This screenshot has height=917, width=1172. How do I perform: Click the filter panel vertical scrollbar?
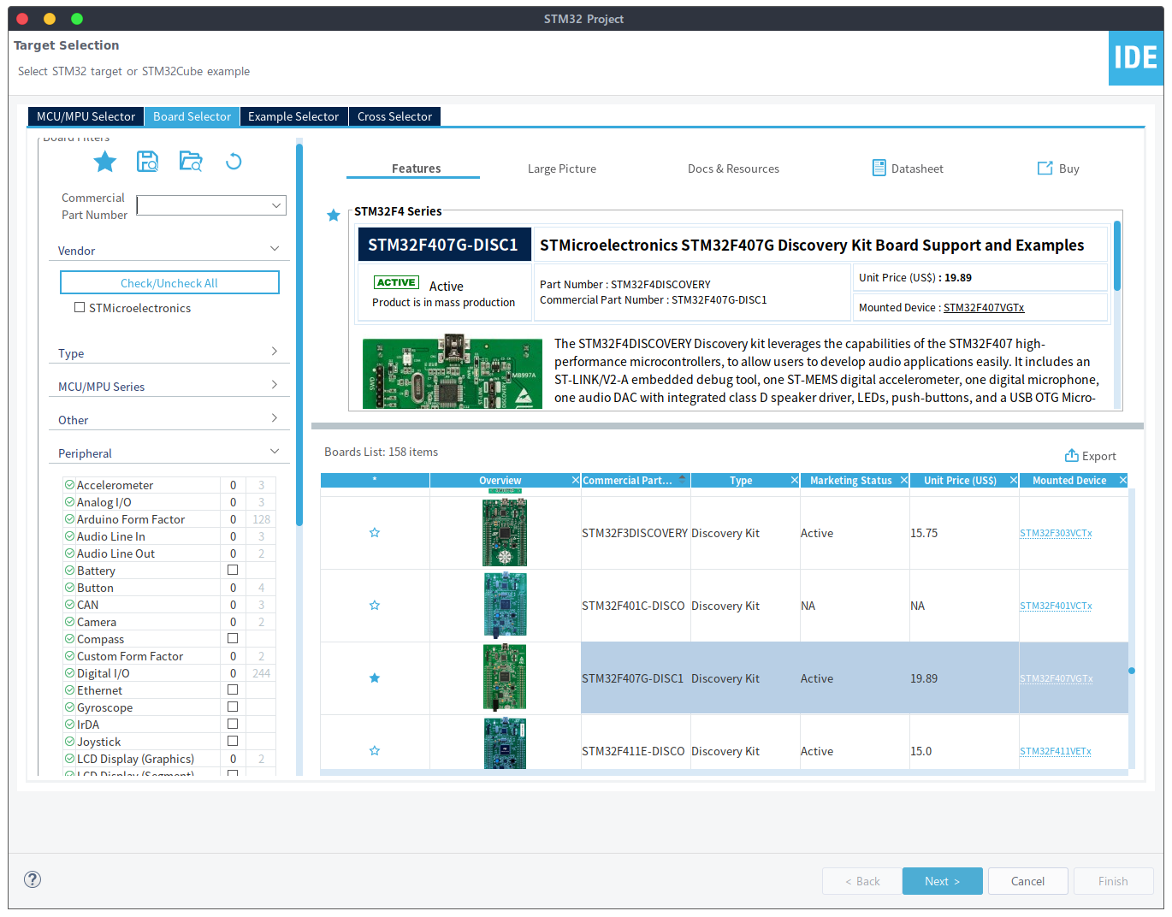pyautogui.click(x=299, y=334)
